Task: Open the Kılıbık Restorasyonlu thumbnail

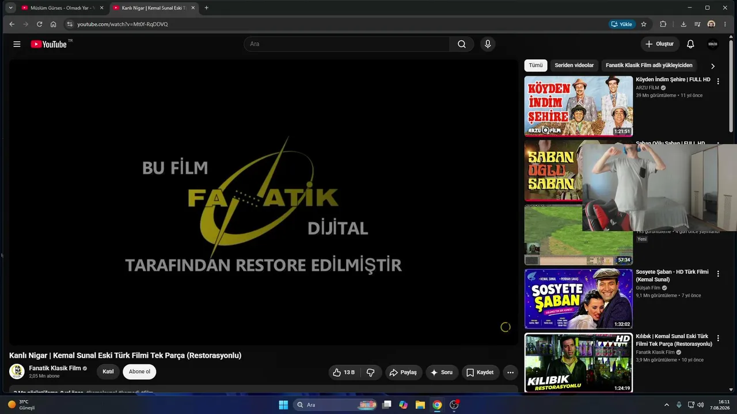Action: click(x=578, y=363)
